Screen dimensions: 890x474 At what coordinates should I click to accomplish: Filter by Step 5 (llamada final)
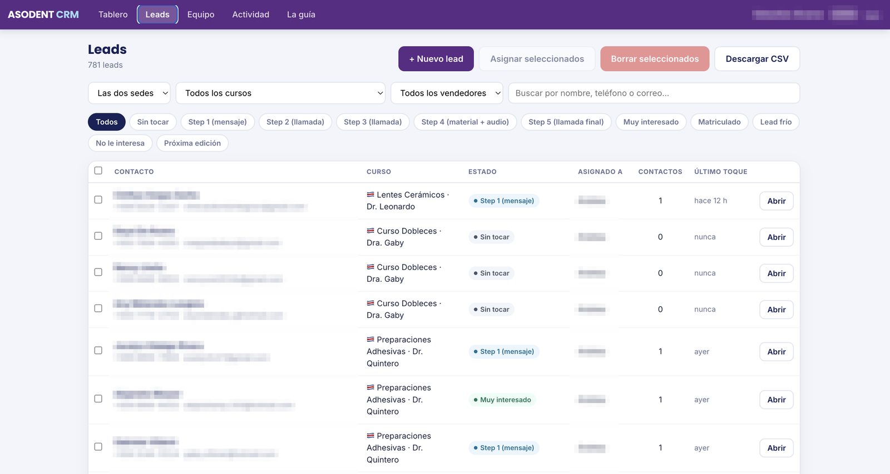click(566, 122)
